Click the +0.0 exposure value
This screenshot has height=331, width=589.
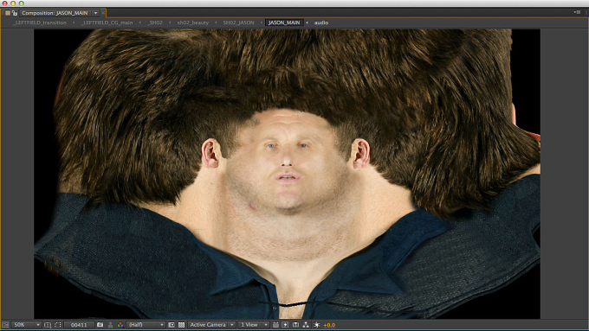(x=329, y=325)
